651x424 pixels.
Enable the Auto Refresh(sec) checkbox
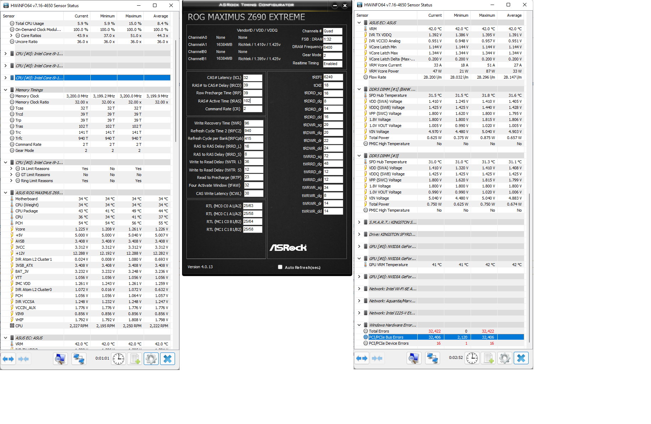(280, 267)
